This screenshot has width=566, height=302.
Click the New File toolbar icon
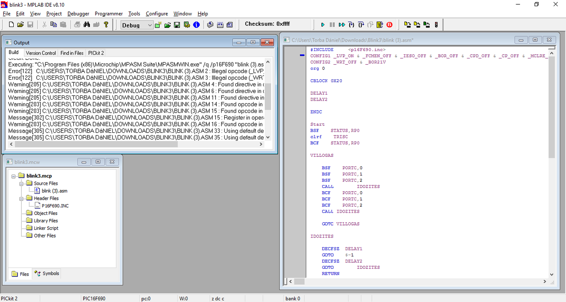tap(11, 25)
